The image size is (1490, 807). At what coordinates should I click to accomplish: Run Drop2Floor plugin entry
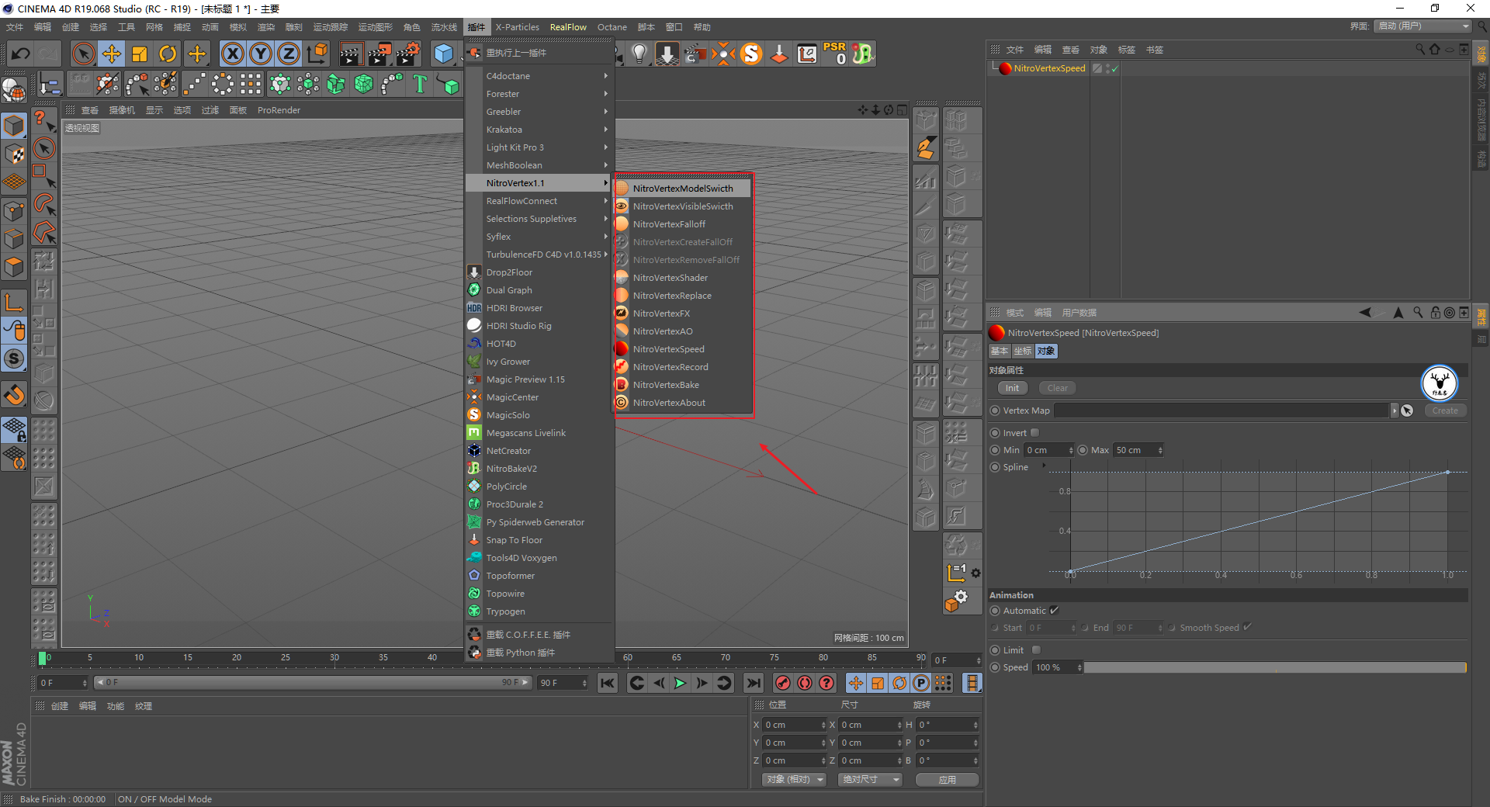pos(539,272)
